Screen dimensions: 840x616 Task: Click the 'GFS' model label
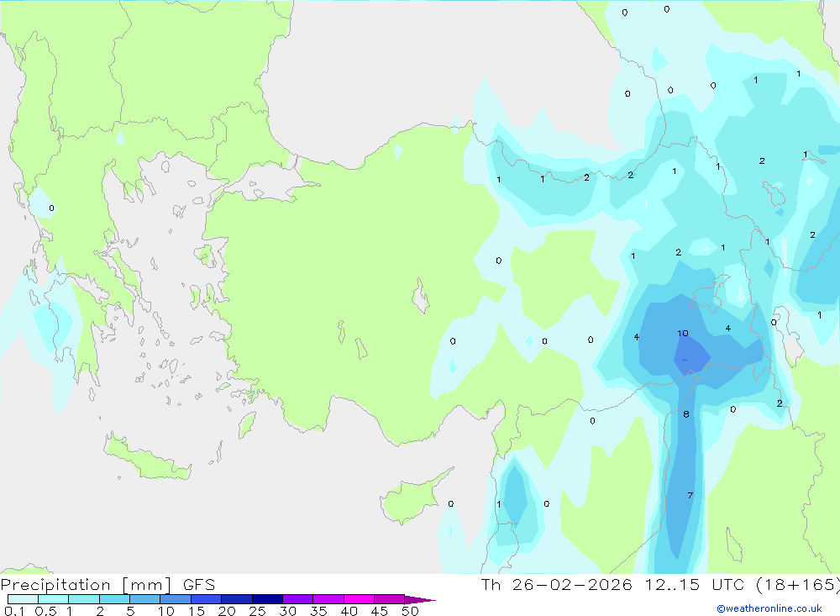(x=199, y=585)
